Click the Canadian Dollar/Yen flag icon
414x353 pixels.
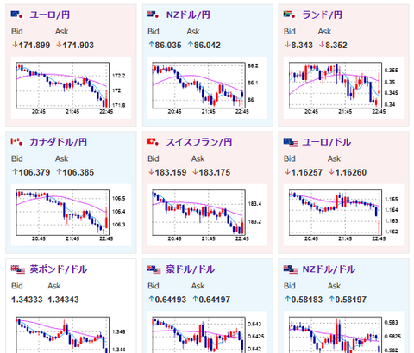point(16,141)
